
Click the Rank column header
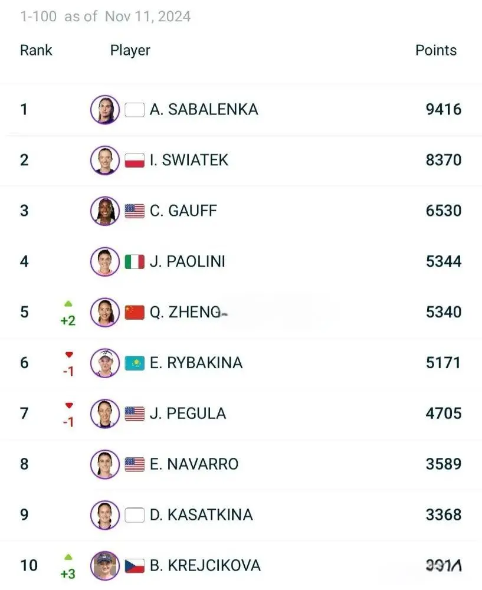point(36,50)
